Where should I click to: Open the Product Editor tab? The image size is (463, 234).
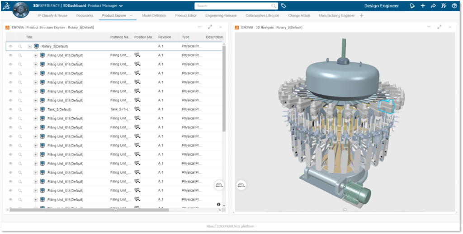(x=186, y=16)
